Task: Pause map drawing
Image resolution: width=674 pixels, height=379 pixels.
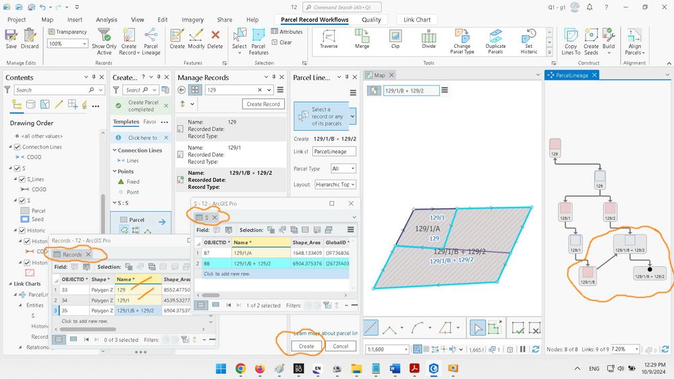Action: (x=523, y=349)
